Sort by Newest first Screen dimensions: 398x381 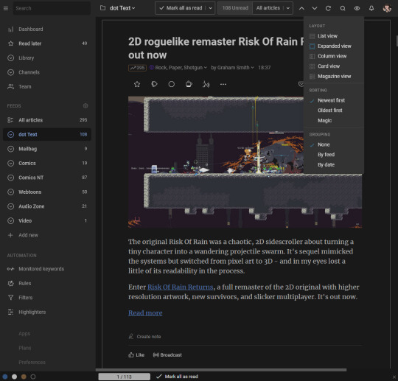pos(334,100)
